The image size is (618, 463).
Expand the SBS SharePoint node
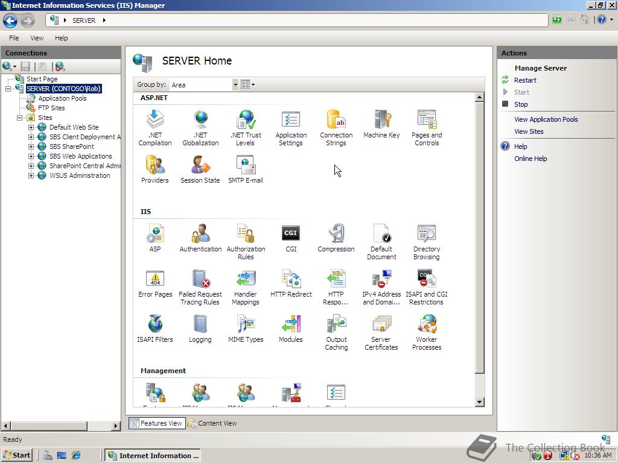pyautogui.click(x=31, y=147)
